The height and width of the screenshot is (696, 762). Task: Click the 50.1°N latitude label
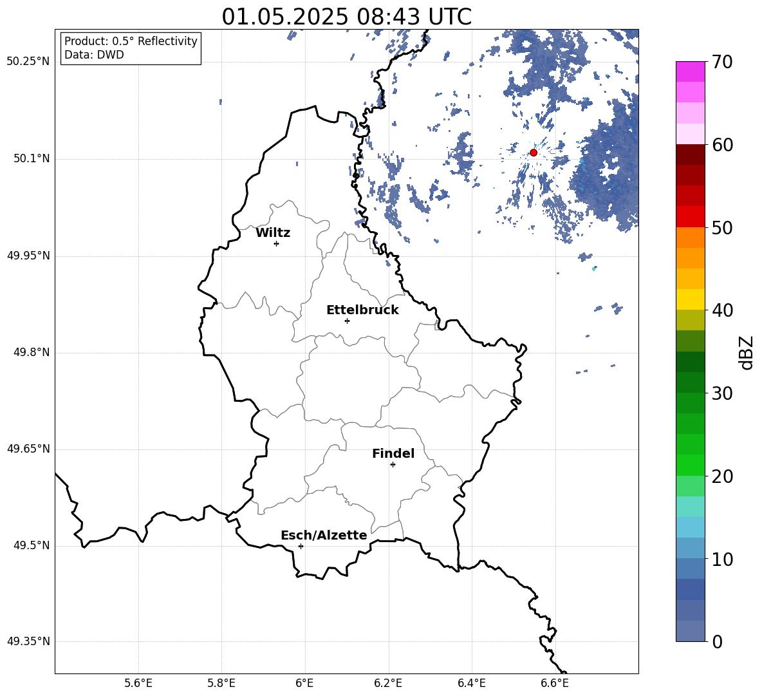click(x=32, y=158)
